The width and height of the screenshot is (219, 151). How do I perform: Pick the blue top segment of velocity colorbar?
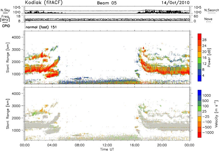(200, 93)
